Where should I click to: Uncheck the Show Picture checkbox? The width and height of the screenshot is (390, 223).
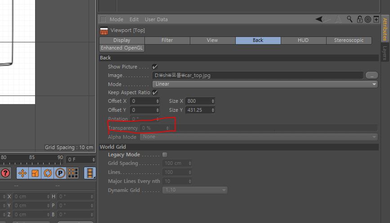tap(155, 67)
